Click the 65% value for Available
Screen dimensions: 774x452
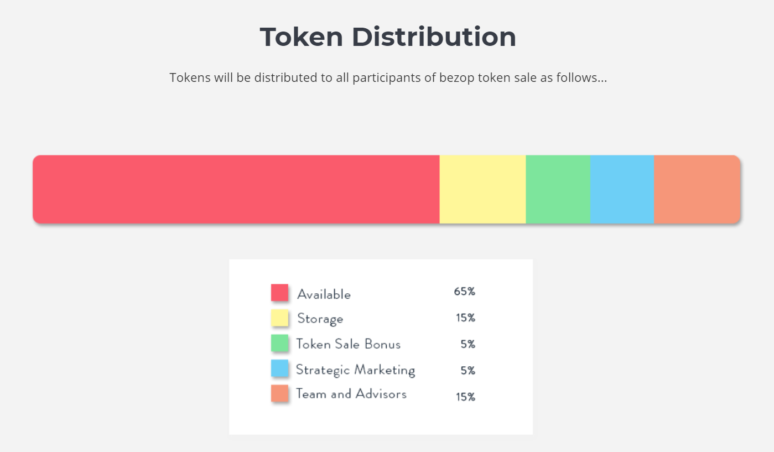click(x=464, y=292)
